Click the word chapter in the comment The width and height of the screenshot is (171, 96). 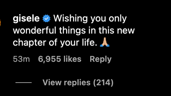tap(29, 43)
